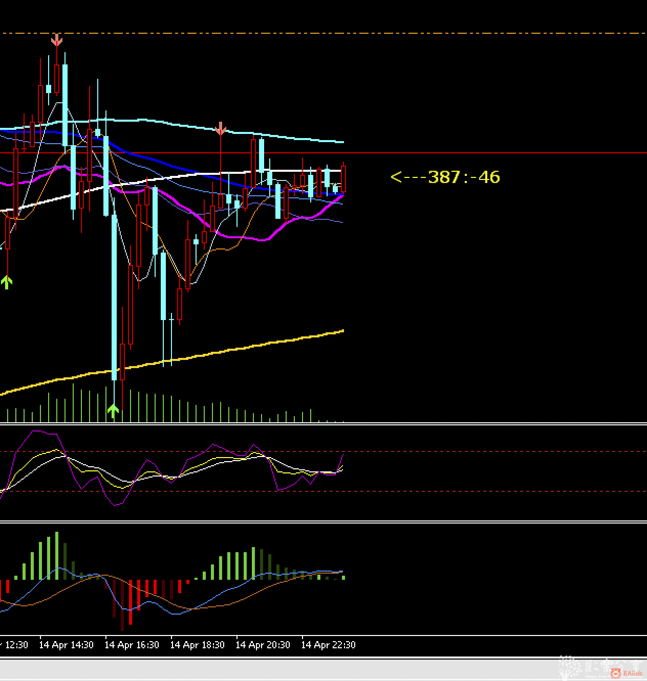Select the yellow '<---387:-46' text label
The width and height of the screenshot is (647, 681).
pyautogui.click(x=445, y=177)
